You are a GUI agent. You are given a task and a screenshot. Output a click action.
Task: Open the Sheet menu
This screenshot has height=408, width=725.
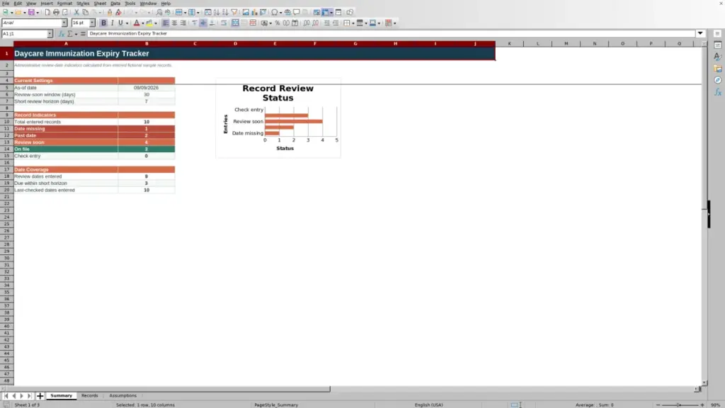[100, 4]
